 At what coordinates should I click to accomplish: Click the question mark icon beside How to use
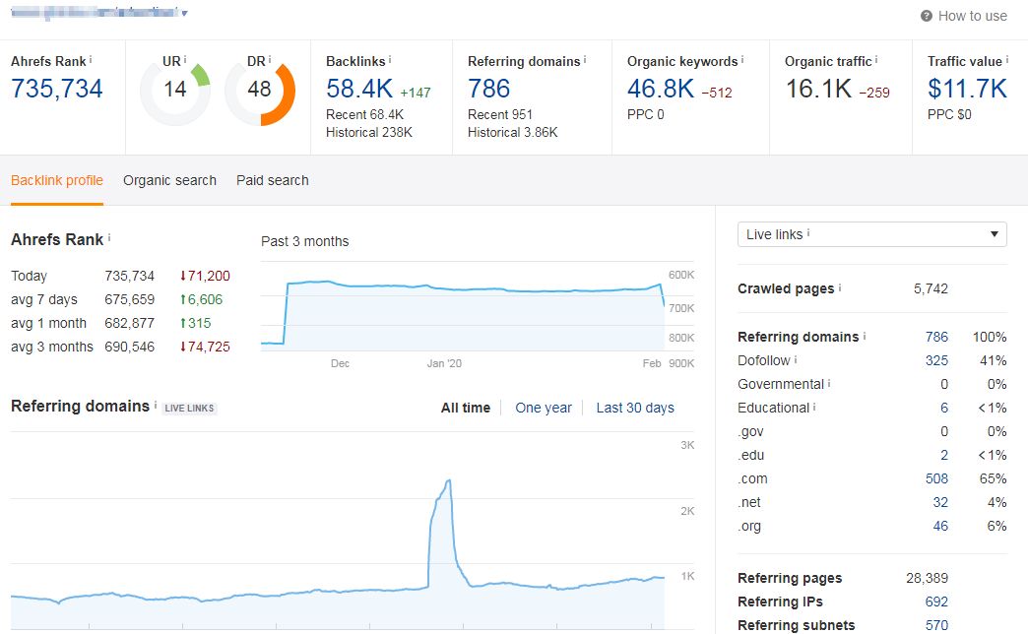927,16
